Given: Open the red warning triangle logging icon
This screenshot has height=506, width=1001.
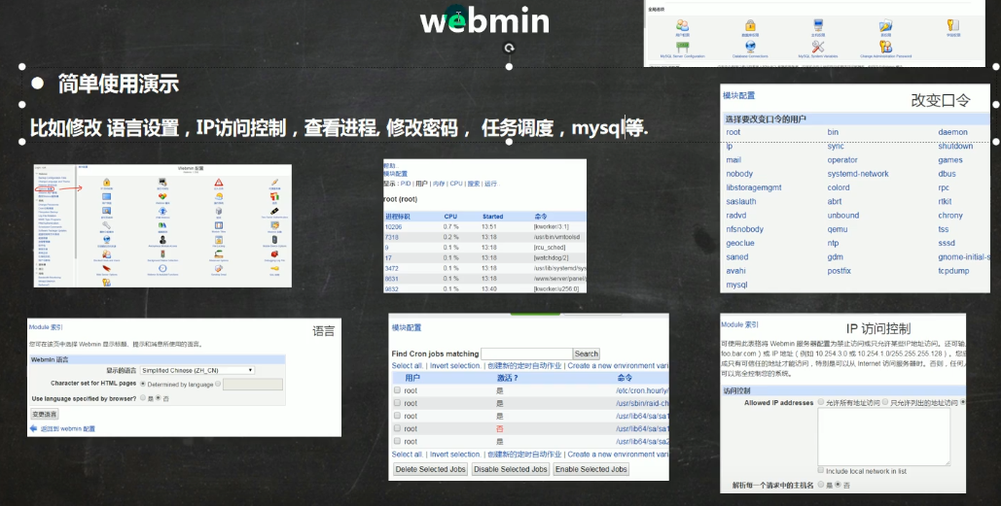Looking at the screenshot, I should pos(218,183).
